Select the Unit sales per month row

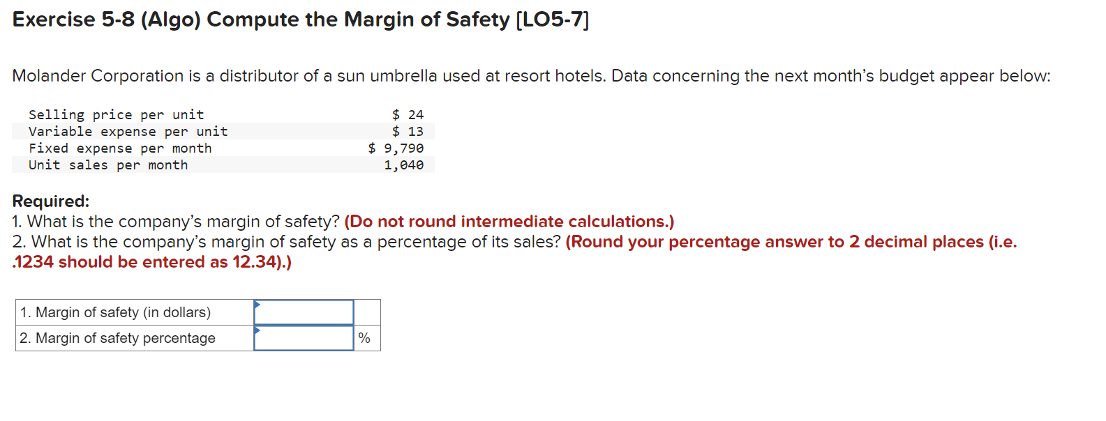(108, 164)
